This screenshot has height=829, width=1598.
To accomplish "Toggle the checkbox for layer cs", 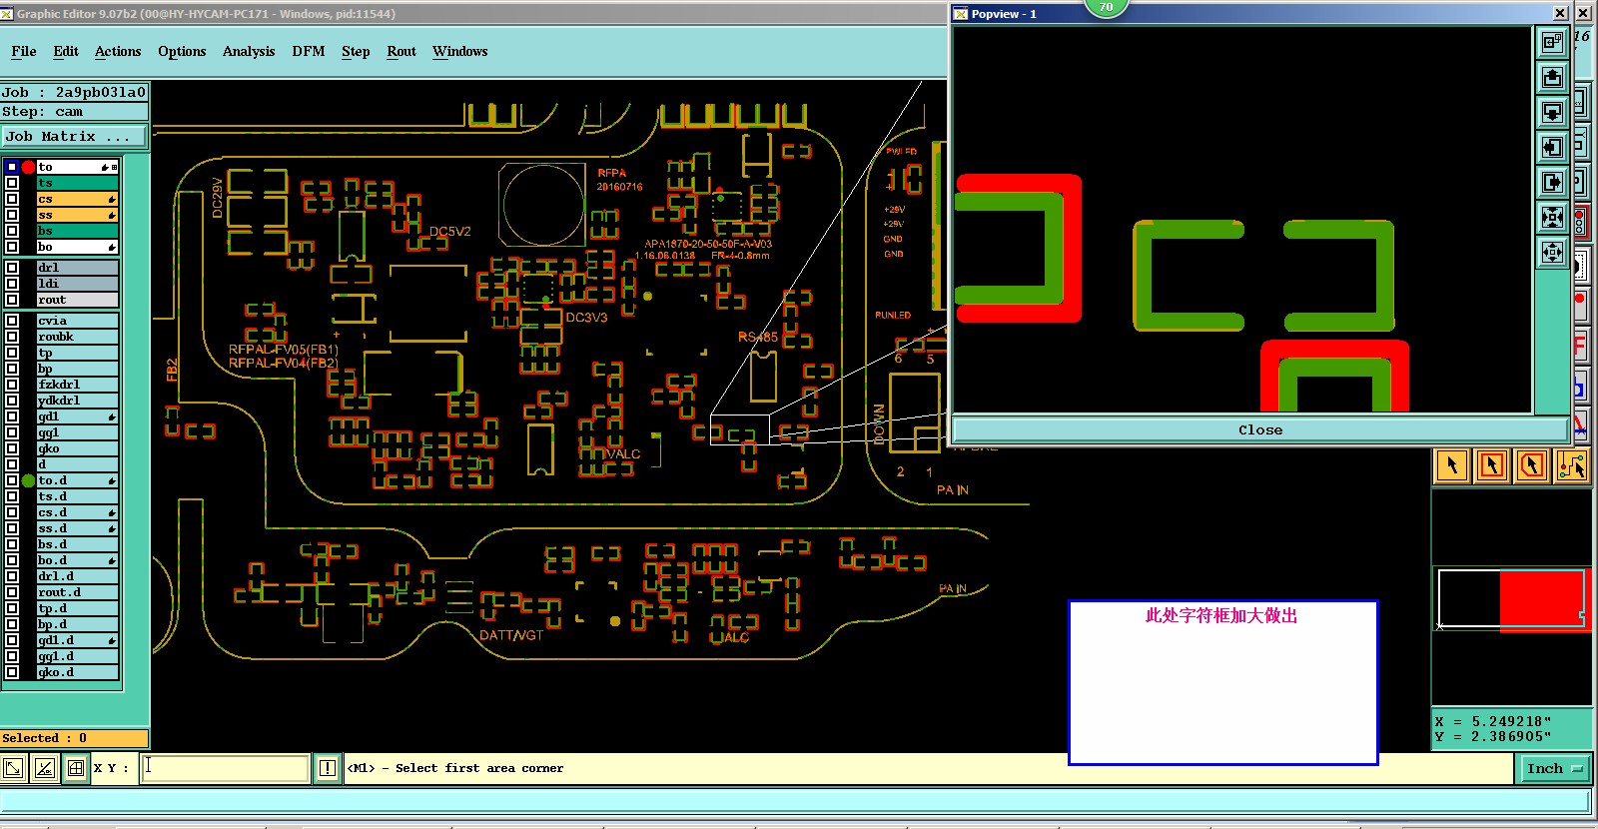I will tap(12, 199).
